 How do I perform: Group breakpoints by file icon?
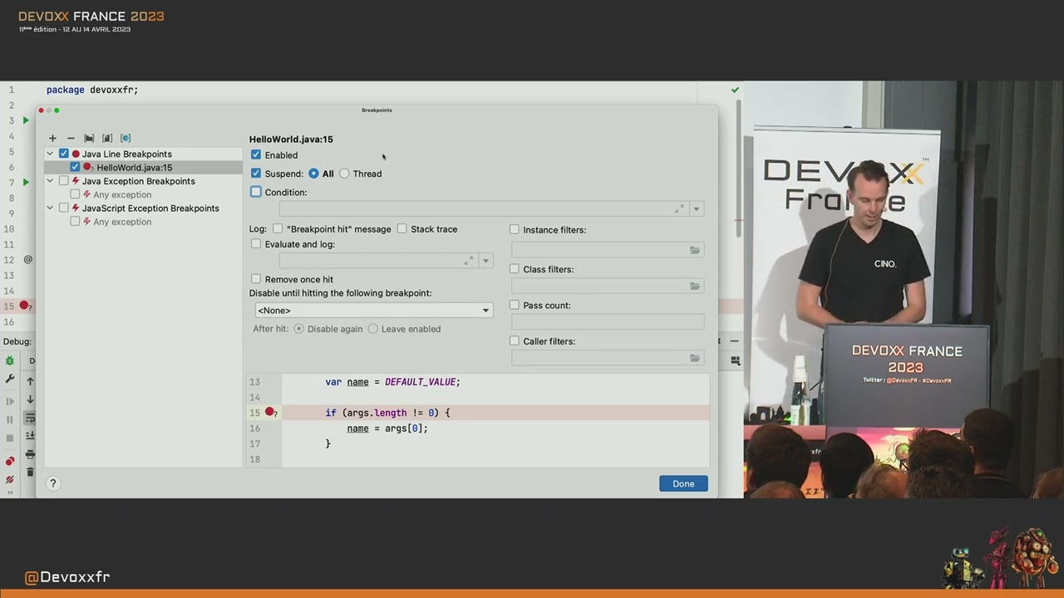click(107, 138)
